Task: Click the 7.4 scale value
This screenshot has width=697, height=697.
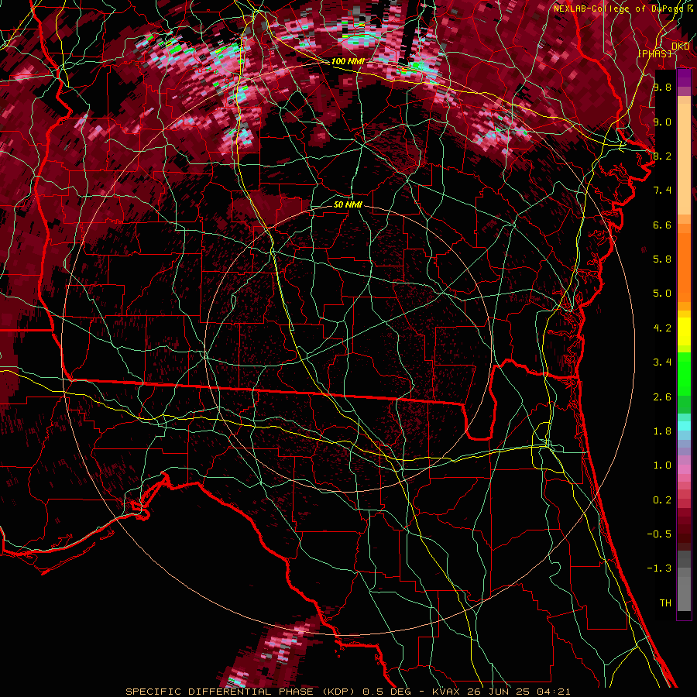Action: click(662, 191)
